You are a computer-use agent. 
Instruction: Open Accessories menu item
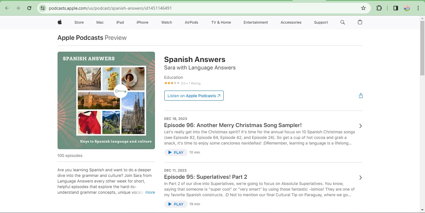coord(291,22)
